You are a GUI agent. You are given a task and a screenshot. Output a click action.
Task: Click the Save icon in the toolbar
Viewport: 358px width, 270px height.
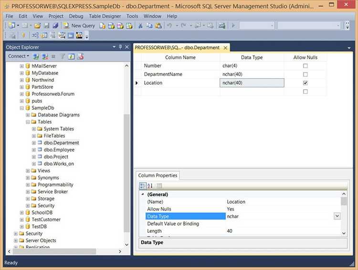(47, 25)
